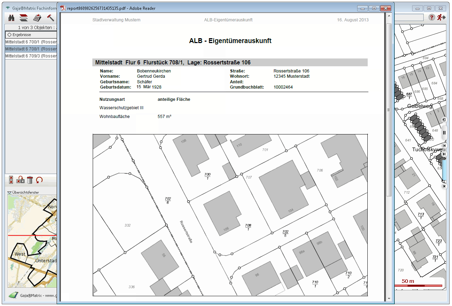The height and width of the screenshot is (306, 452).
Task: Click the red question mark help icon
Action: coord(432,17)
